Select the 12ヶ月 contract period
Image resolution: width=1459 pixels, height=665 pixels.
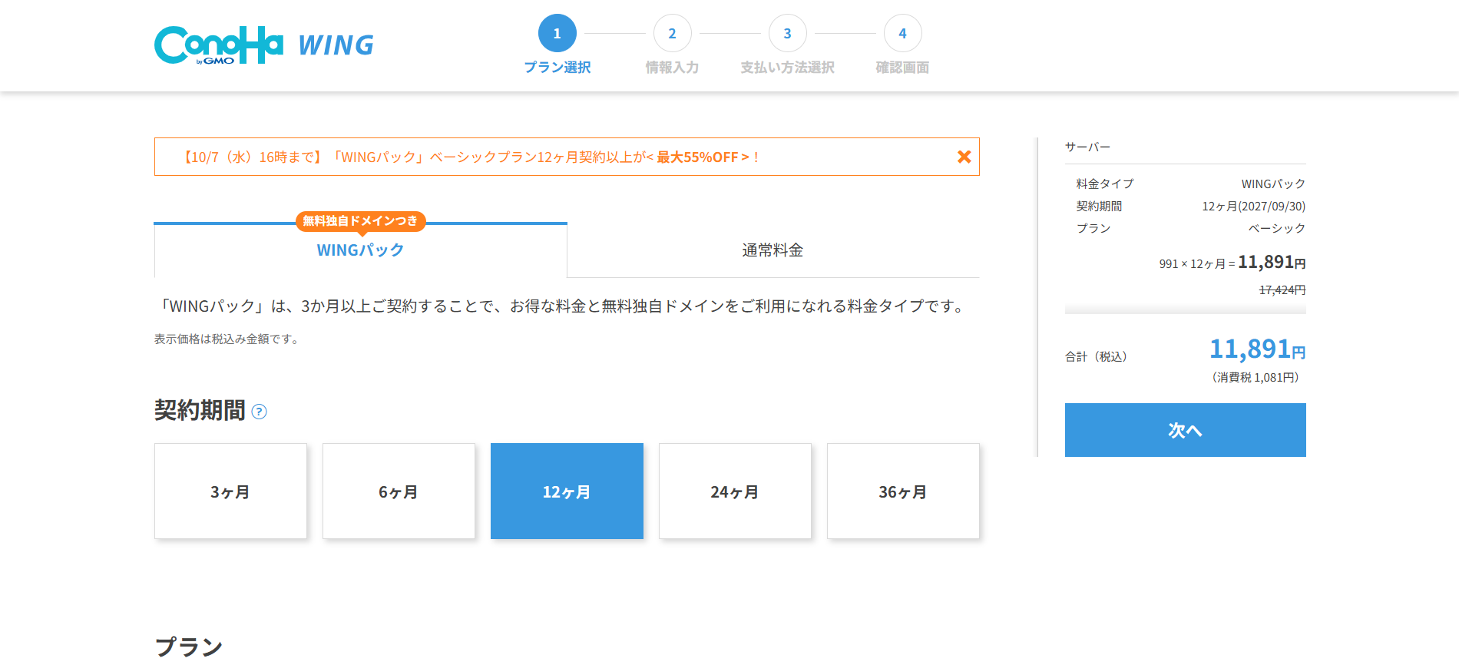[567, 491]
